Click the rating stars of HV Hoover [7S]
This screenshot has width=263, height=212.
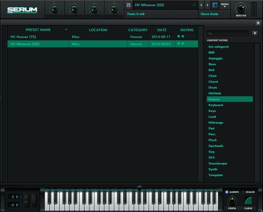click(187, 36)
